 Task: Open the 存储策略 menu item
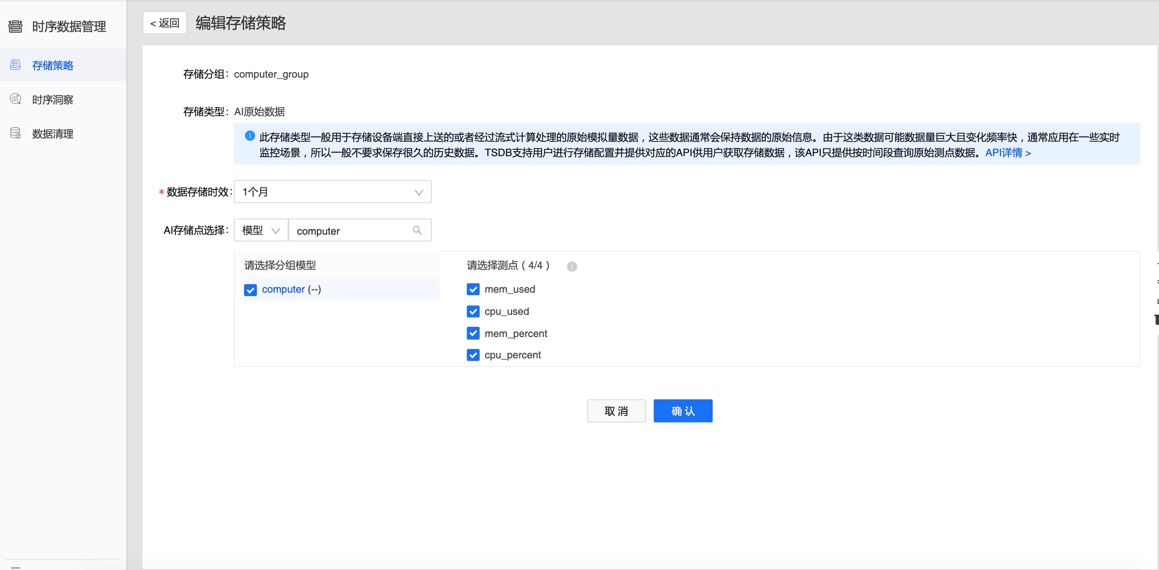pyautogui.click(x=63, y=65)
